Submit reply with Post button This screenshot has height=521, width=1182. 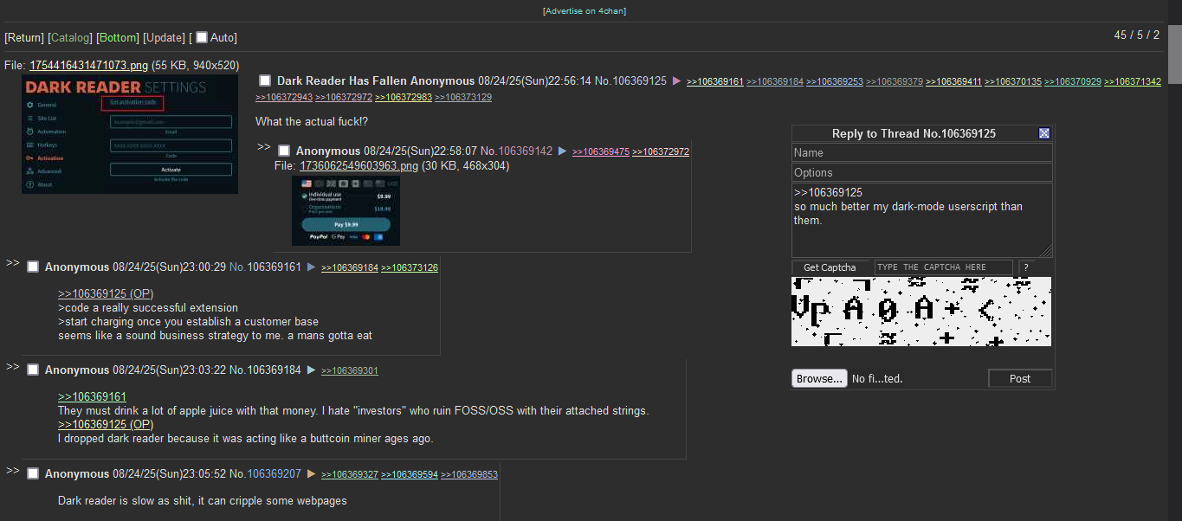coord(1020,378)
